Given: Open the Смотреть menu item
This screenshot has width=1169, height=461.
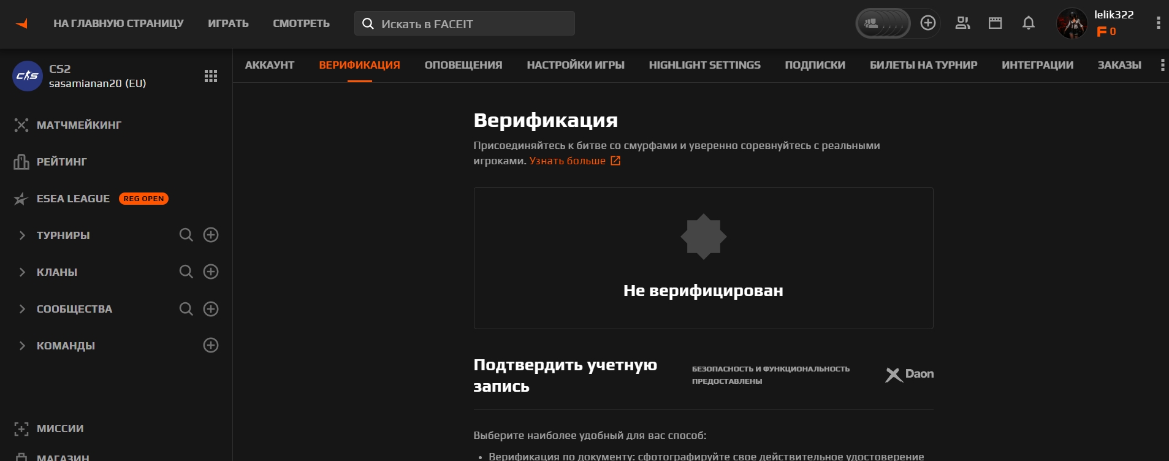Looking at the screenshot, I should click(x=301, y=23).
